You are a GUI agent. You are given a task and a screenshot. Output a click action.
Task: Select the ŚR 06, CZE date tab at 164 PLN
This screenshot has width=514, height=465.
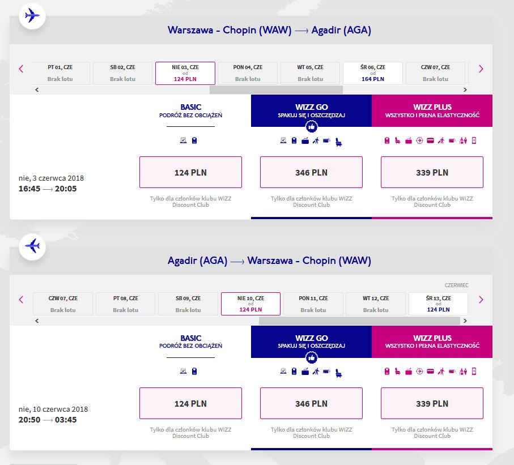pos(373,73)
